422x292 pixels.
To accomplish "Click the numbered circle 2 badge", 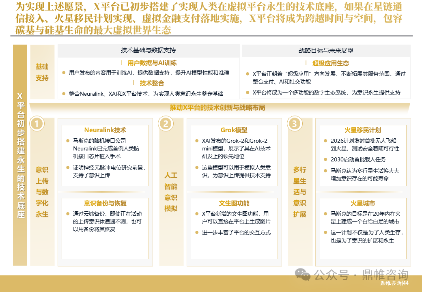I will (166, 124).
